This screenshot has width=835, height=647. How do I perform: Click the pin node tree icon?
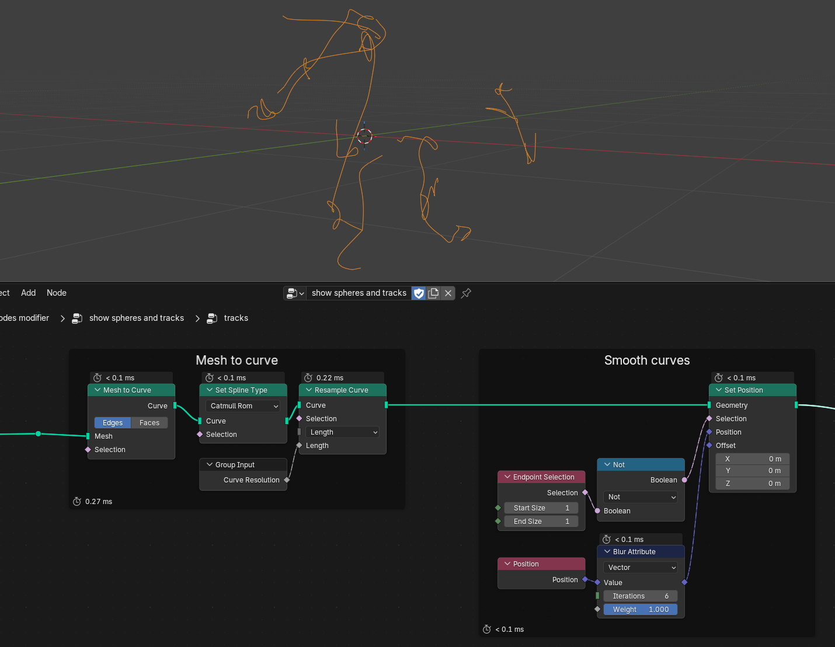pyautogui.click(x=466, y=293)
